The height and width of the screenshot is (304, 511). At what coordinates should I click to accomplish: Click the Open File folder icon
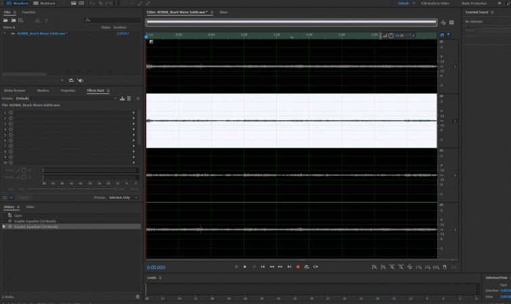(5, 20)
